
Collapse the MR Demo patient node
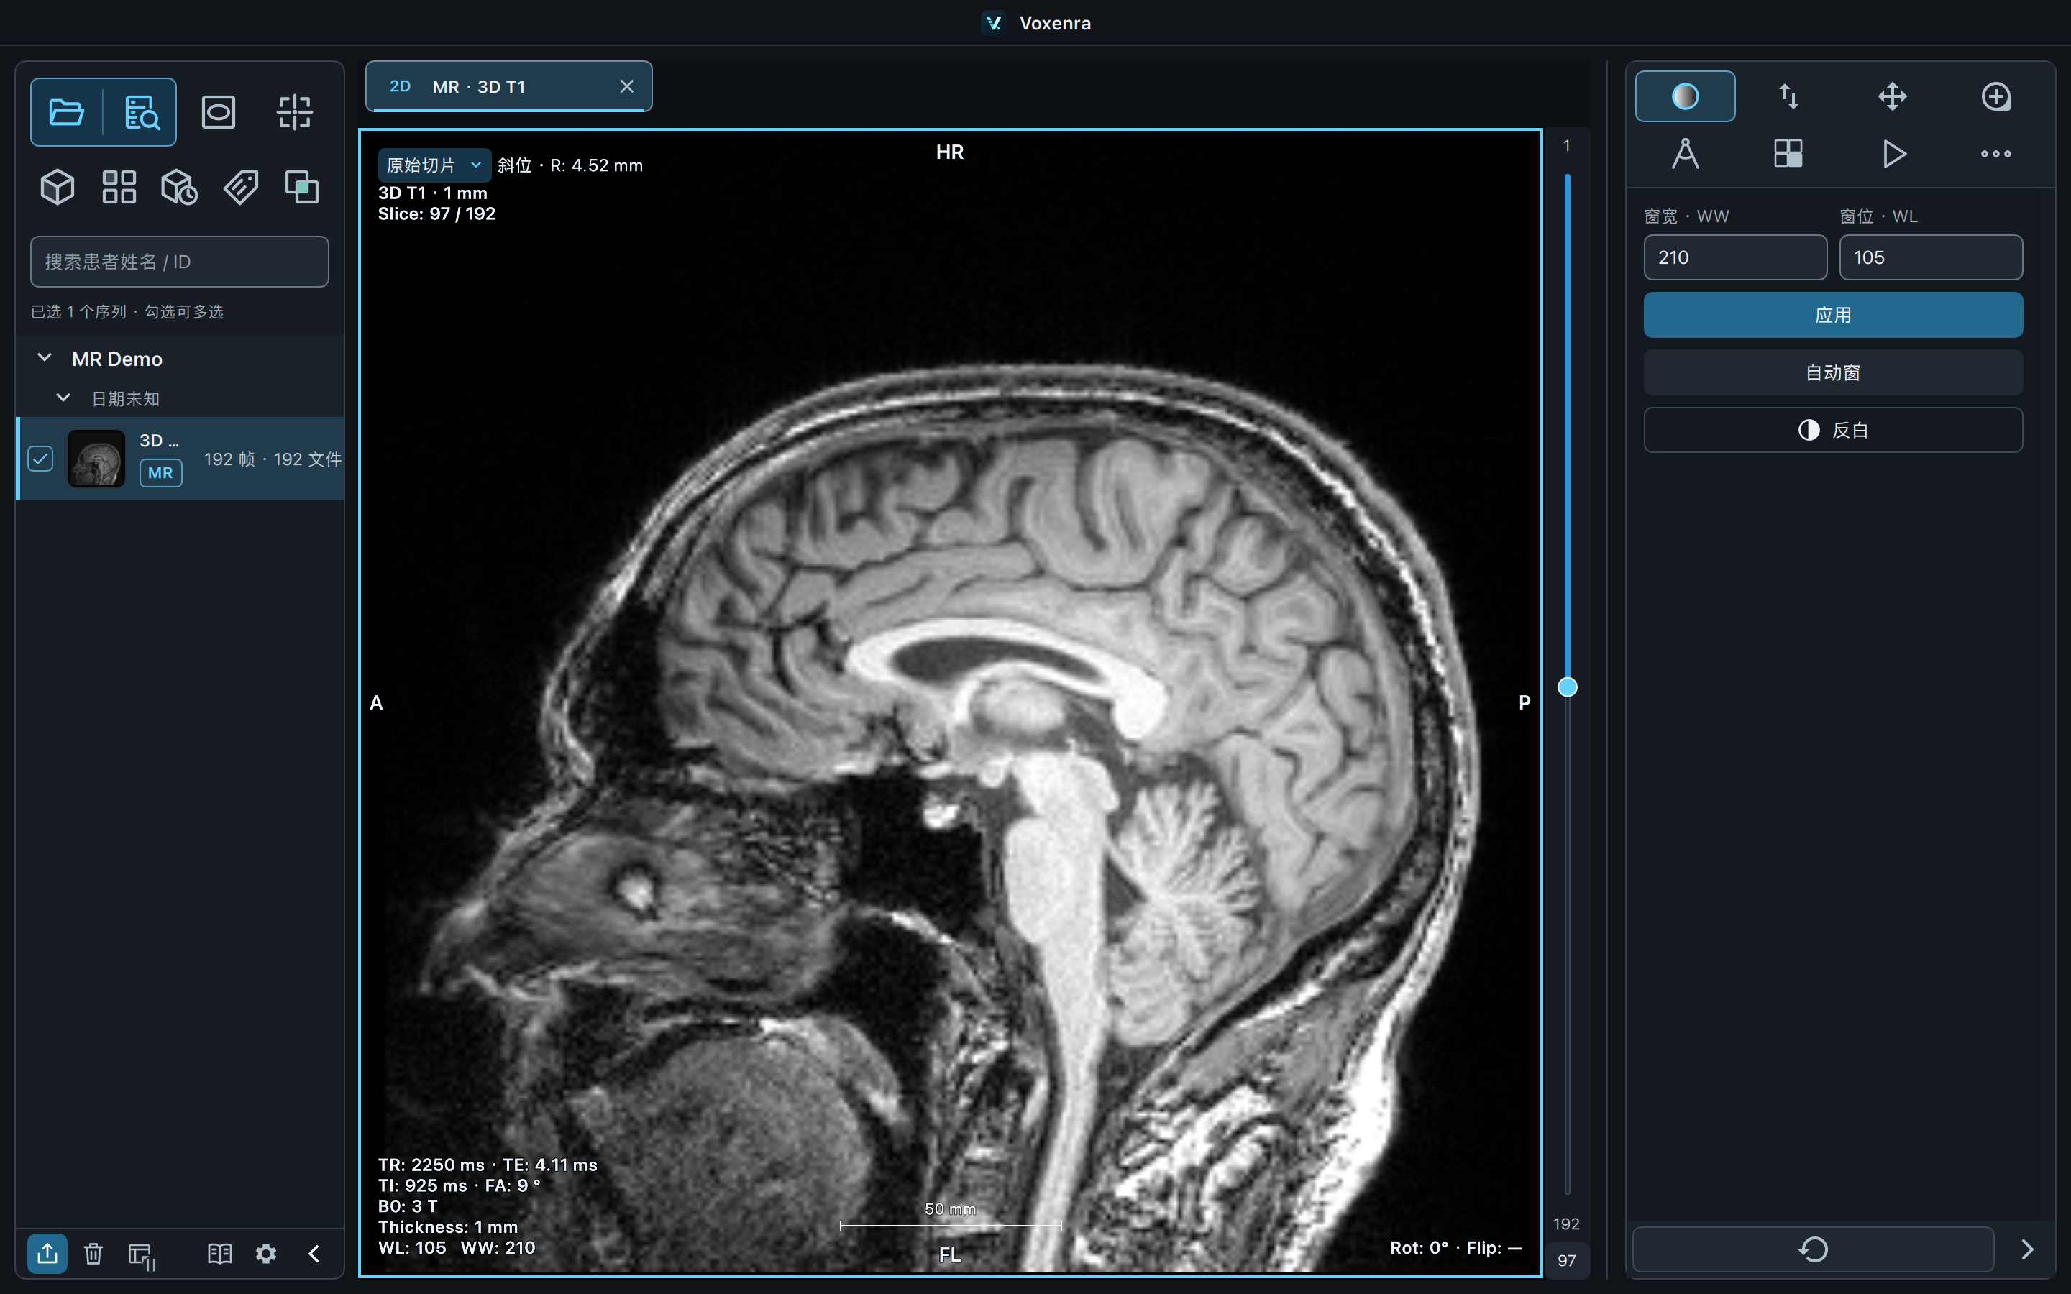coord(45,358)
